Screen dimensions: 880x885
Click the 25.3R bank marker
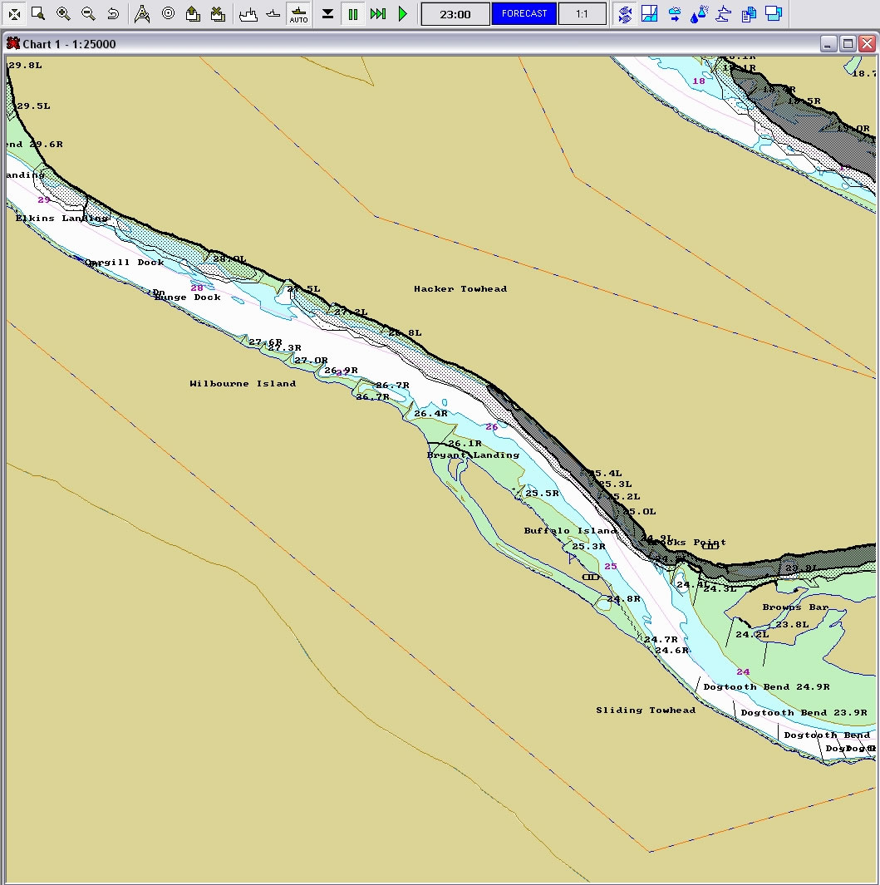pos(588,546)
